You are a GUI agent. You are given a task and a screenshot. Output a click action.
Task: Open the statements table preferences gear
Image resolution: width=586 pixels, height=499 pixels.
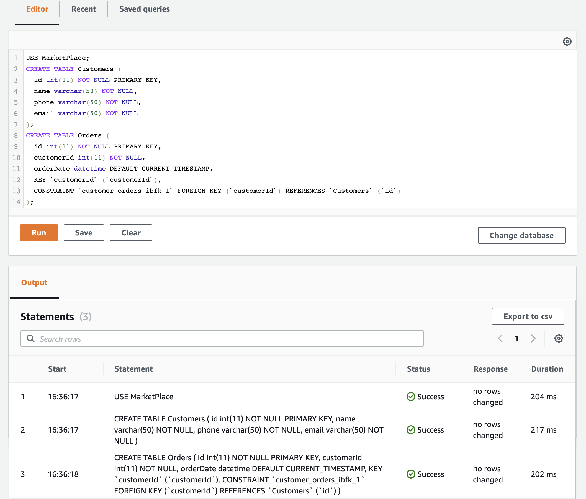[559, 338]
